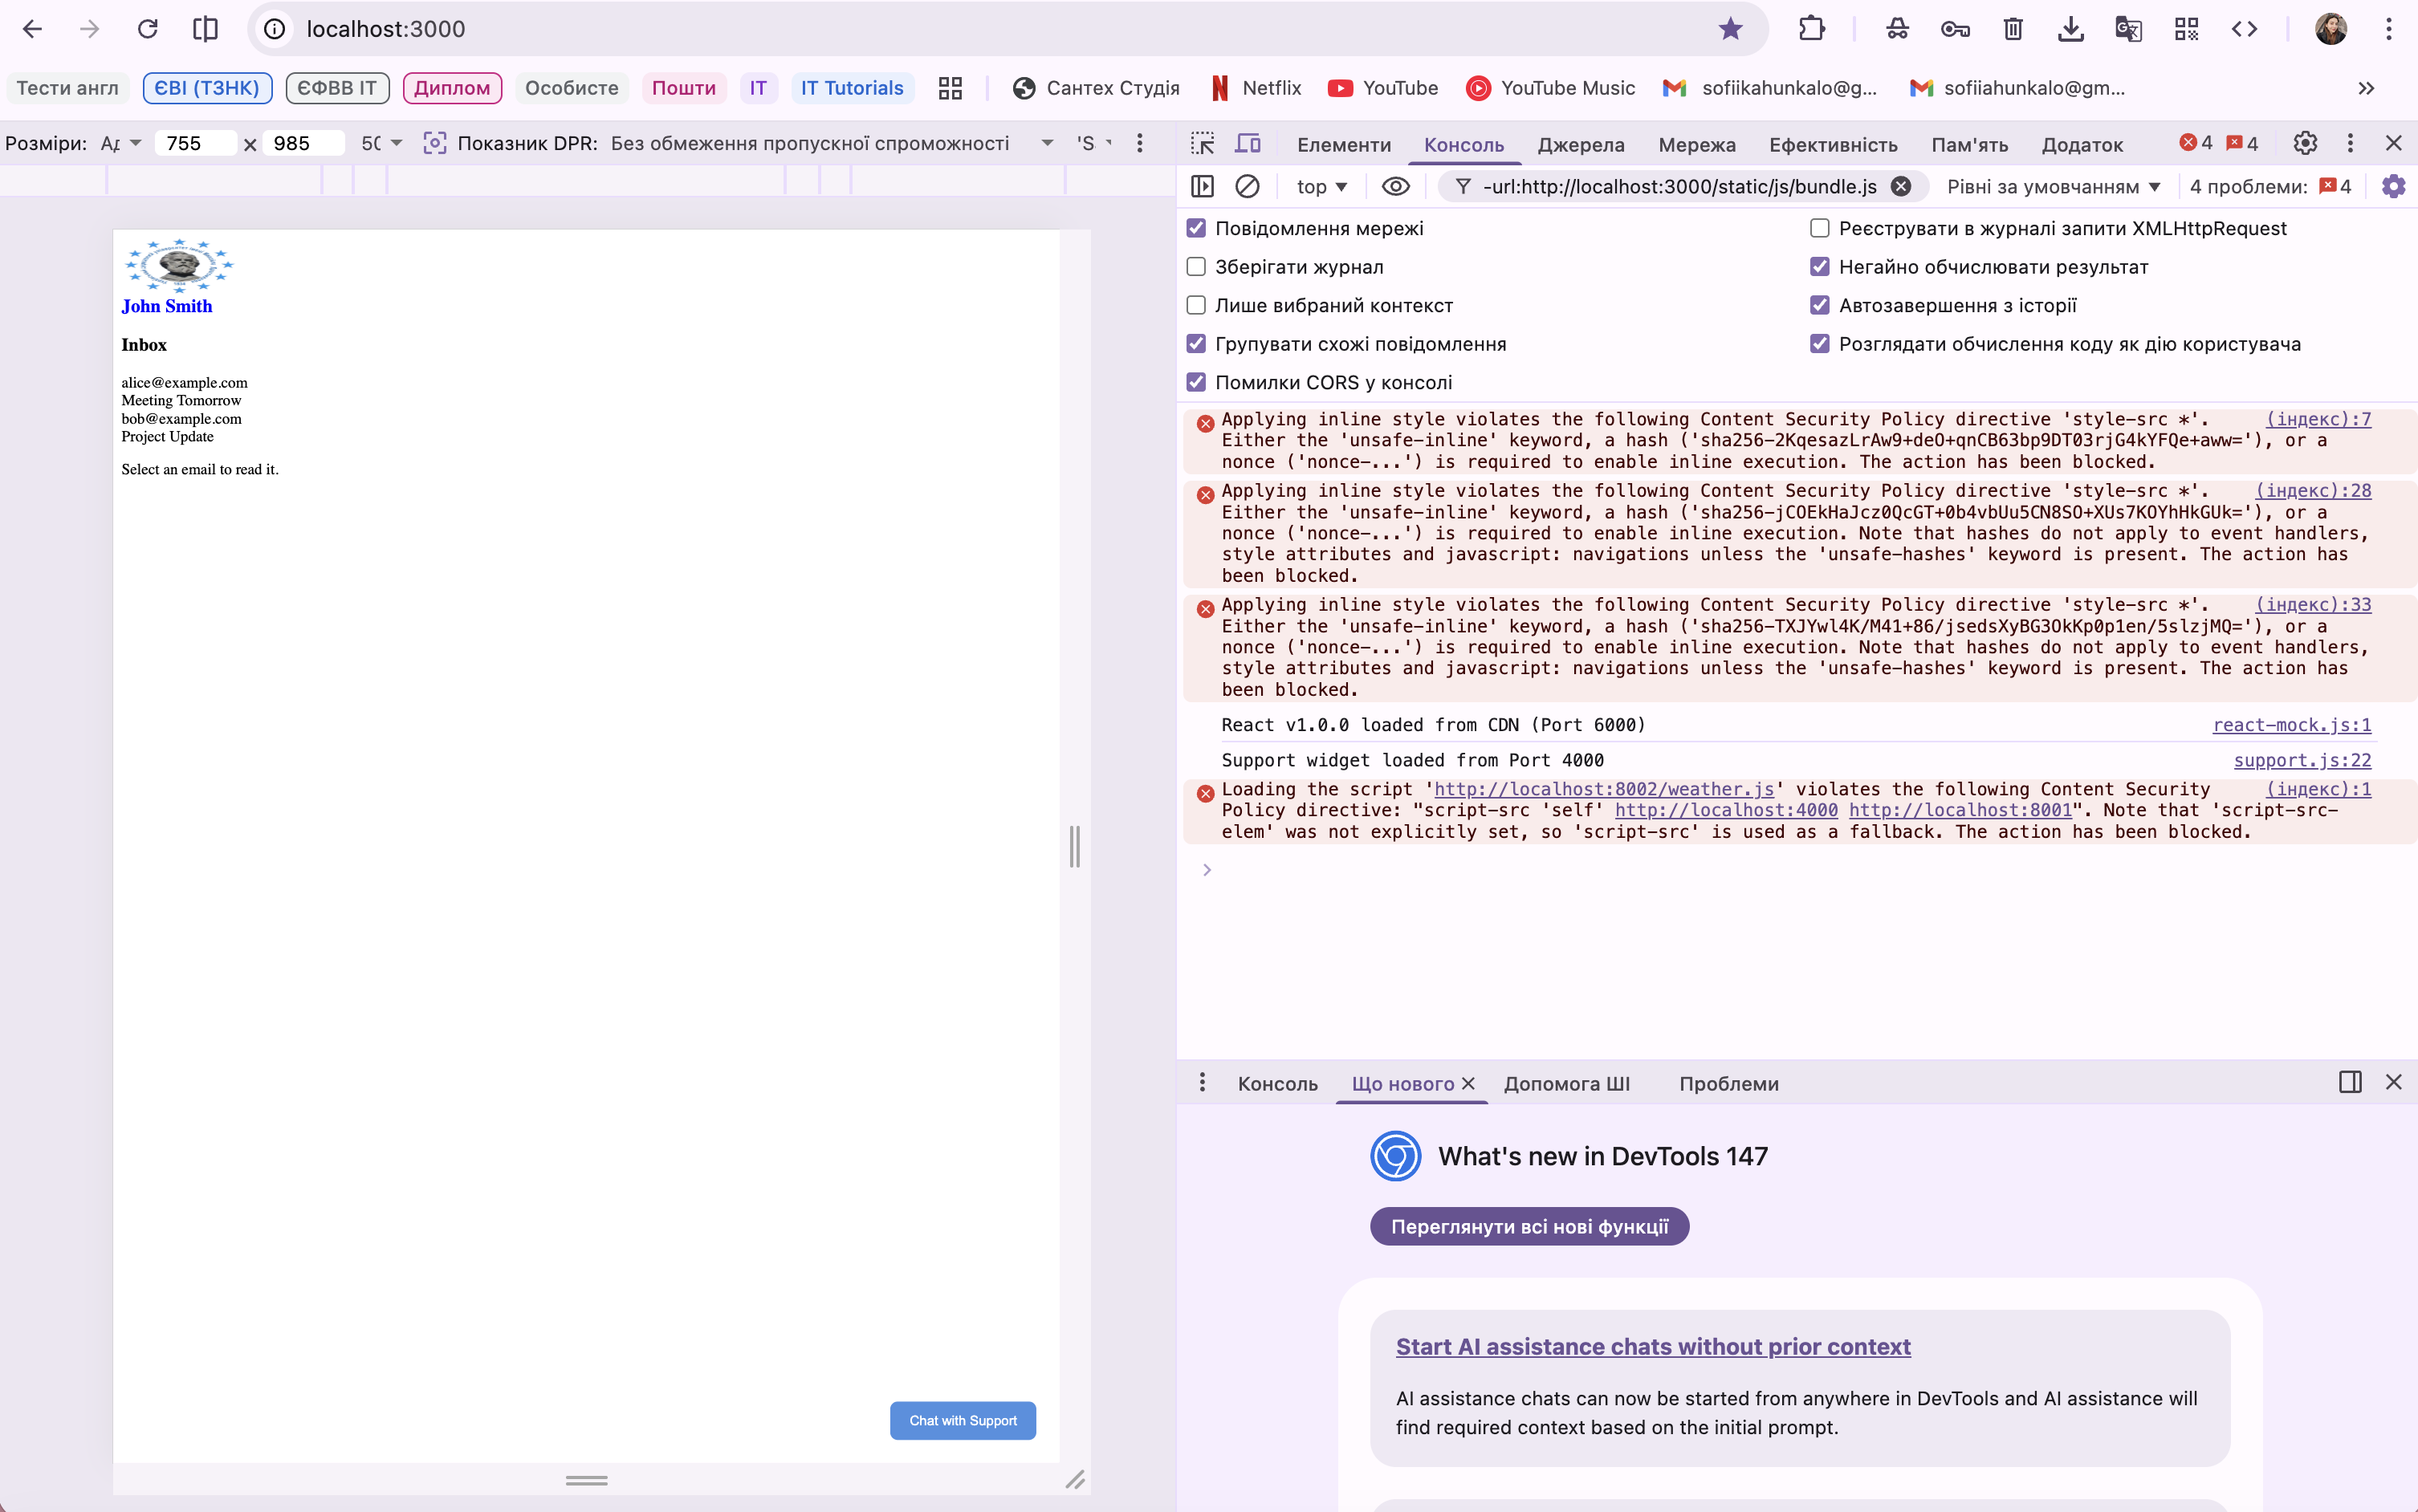Open the QR code extension
The image size is (2418, 1512).
[x=2186, y=29]
